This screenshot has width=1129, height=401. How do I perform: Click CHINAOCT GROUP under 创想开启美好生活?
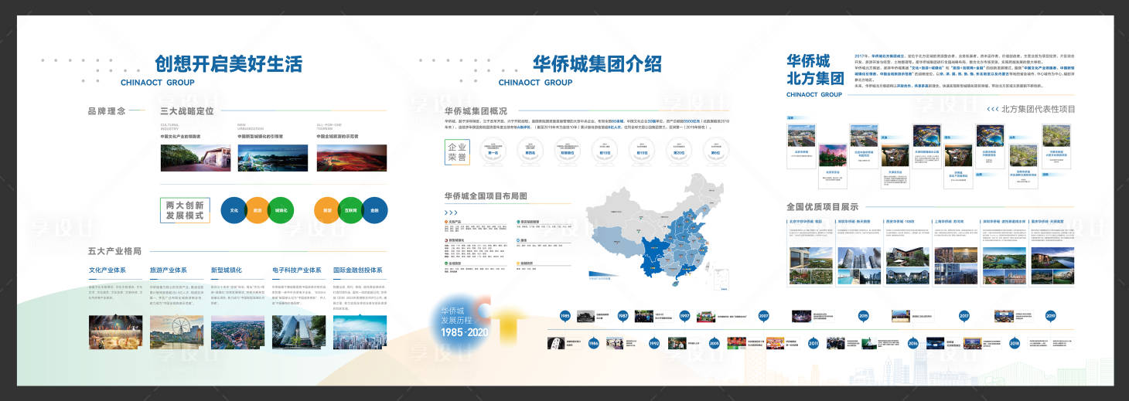coord(157,83)
